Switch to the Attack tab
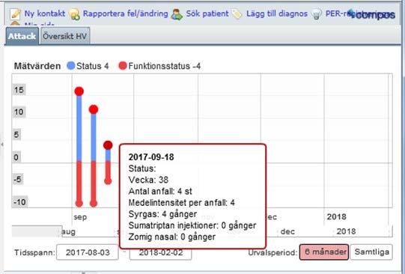Viewport: 405px width, 274px height. [22, 36]
